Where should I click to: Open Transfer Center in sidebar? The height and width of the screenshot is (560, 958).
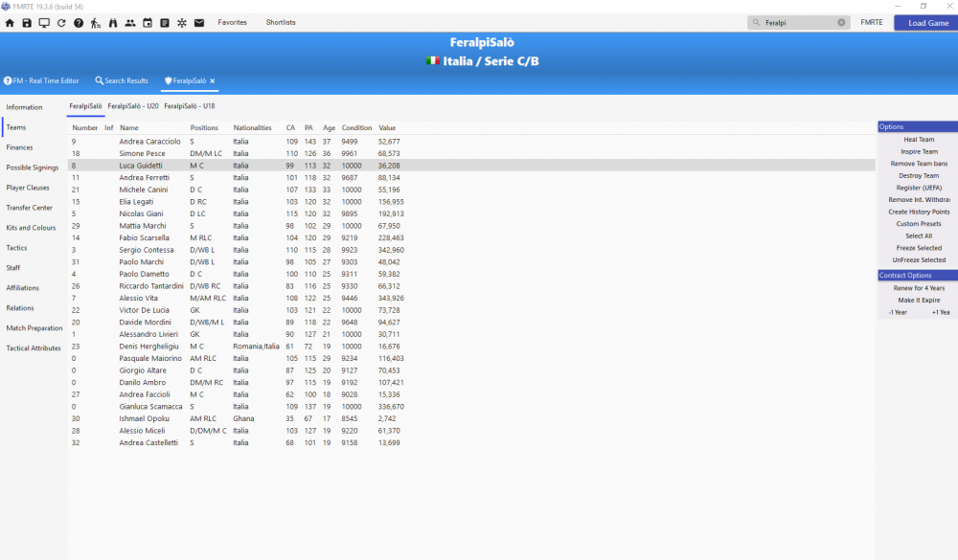pos(30,209)
